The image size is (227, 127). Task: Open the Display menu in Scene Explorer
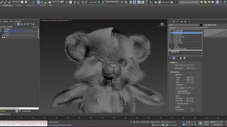[x=6, y=21]
